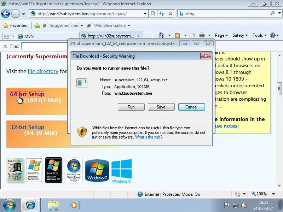Click the RSS feeds icon
The image size is (283, 212).
[177, 36]
